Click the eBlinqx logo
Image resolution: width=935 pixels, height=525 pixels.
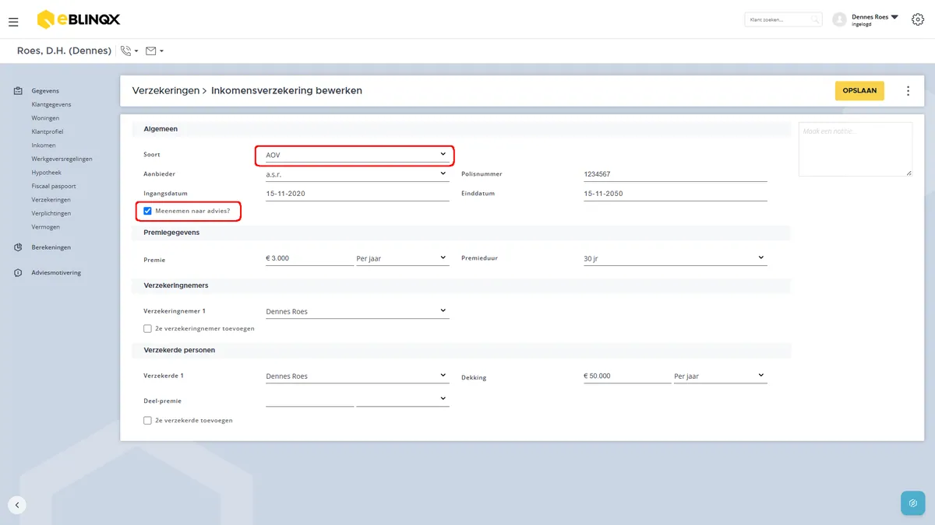(79, 19)
